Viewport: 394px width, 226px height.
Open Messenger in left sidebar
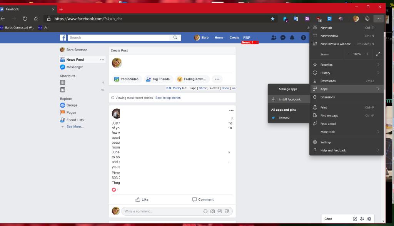(75, 67)
